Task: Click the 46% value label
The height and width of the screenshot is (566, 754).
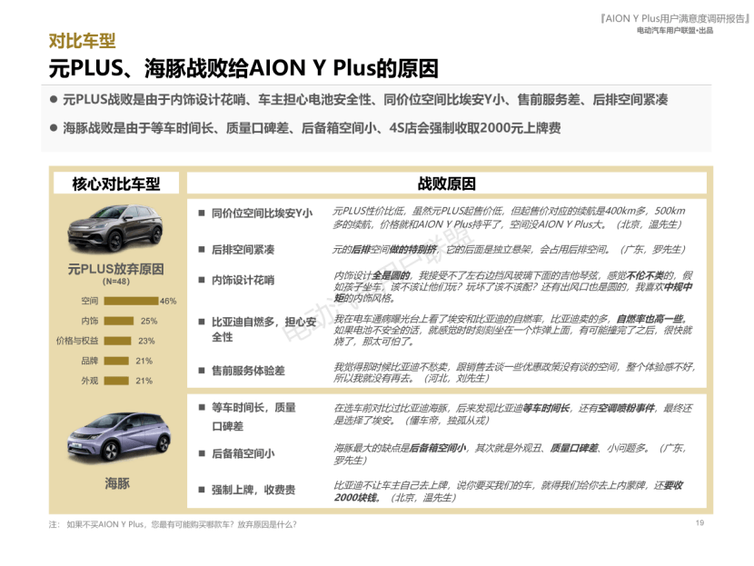Action: point(168,301)
